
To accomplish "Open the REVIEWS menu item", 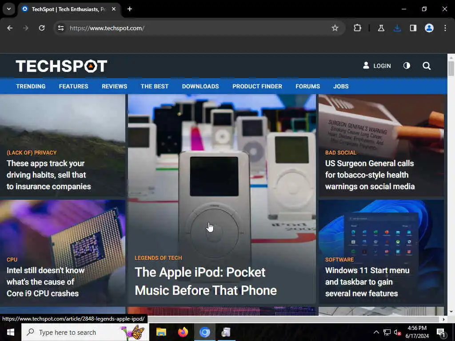I will coord(114,87).
